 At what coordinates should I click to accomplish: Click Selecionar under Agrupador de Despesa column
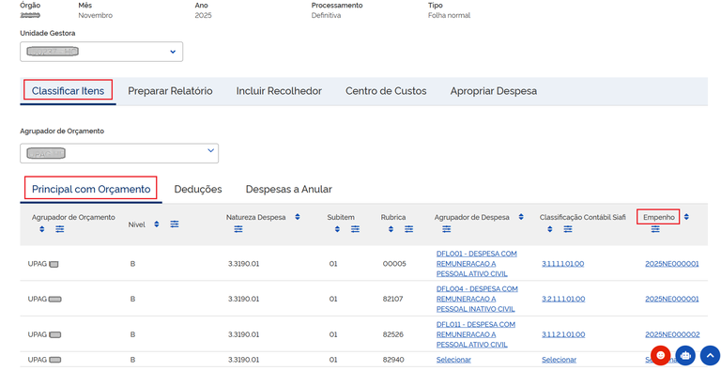pos(453,360)
